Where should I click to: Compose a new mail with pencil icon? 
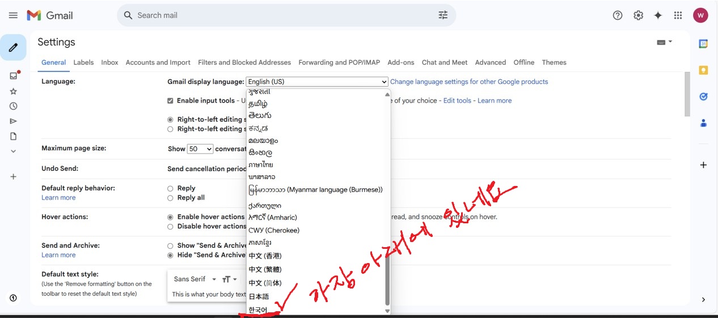click(x=13, y=48)
